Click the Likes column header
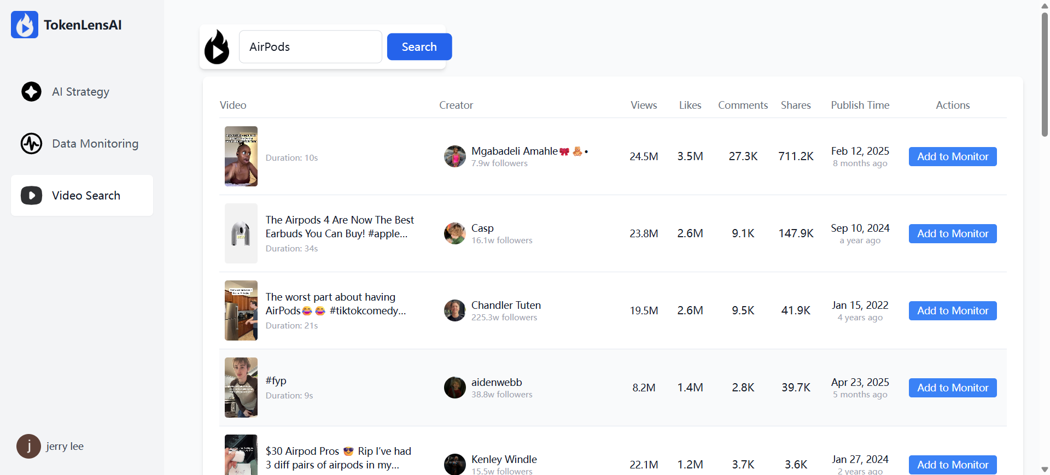 (x=690, y=105)
